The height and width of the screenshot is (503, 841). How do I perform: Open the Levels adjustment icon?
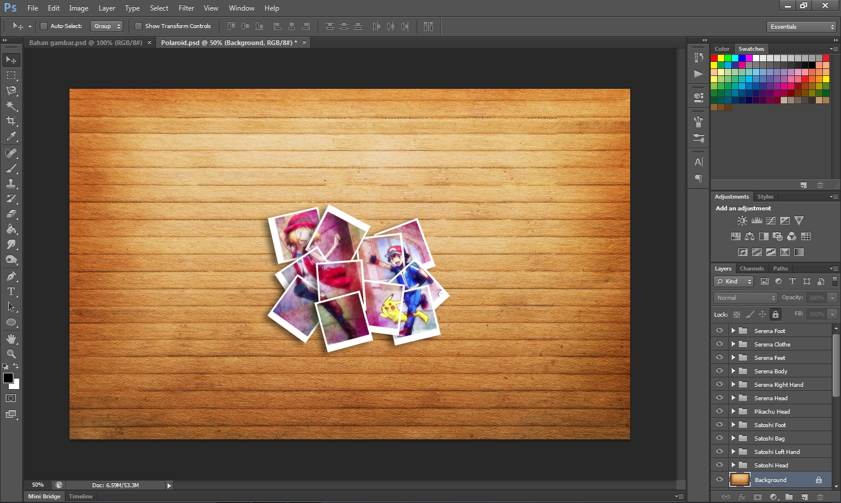tap(756, 220)
